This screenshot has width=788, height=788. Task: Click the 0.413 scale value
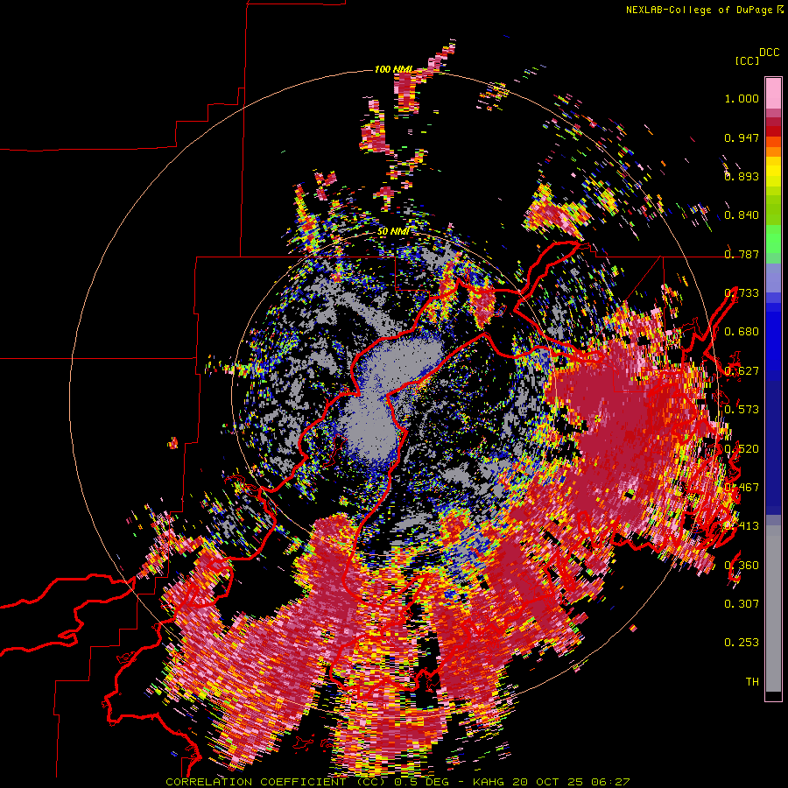[742, 526]
